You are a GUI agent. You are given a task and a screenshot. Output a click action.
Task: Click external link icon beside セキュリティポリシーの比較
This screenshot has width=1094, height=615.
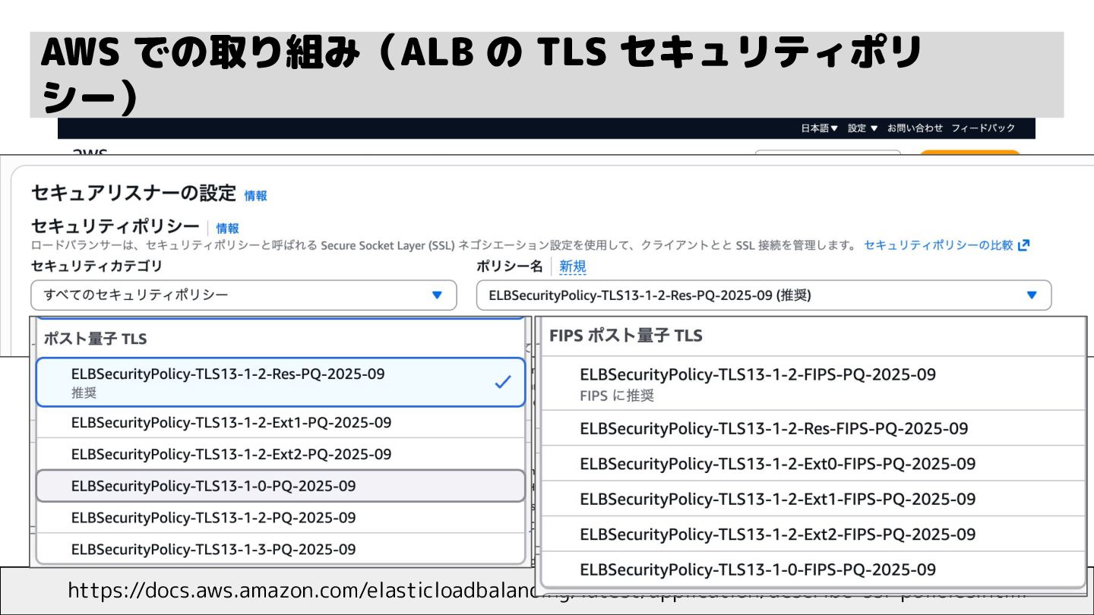pyautogui.click(x=1023, y=245)
